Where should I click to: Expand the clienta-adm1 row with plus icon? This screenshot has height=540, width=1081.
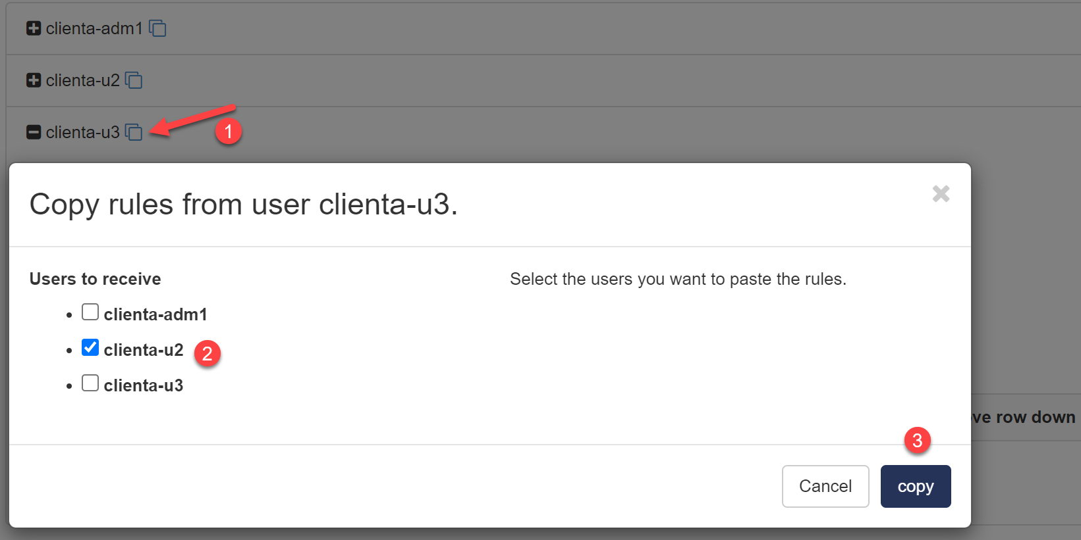click(x=34, y=28)
